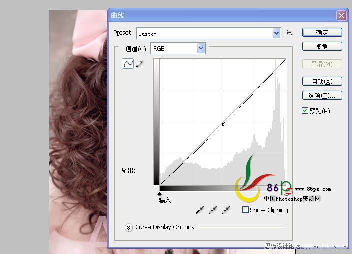Toggle the preview (预览) checkbox

pos(305,110)
